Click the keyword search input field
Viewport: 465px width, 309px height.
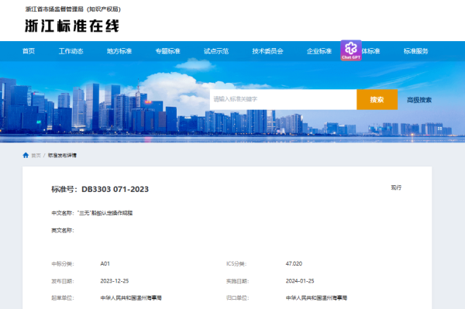tap(283, 99)
